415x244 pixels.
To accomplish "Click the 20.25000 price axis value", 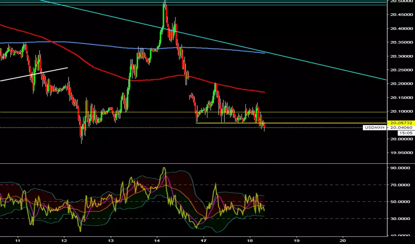I will (x=401, y=70).
